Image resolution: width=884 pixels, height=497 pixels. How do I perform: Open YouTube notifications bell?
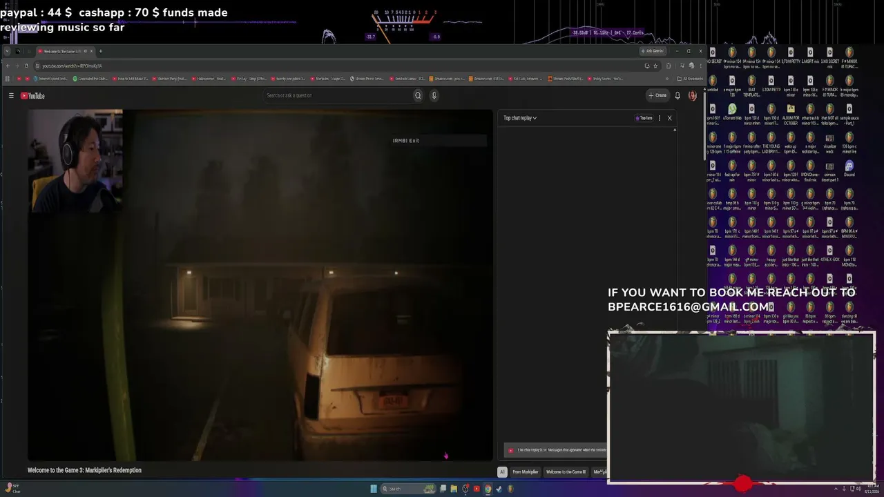[x=678, y=95]
